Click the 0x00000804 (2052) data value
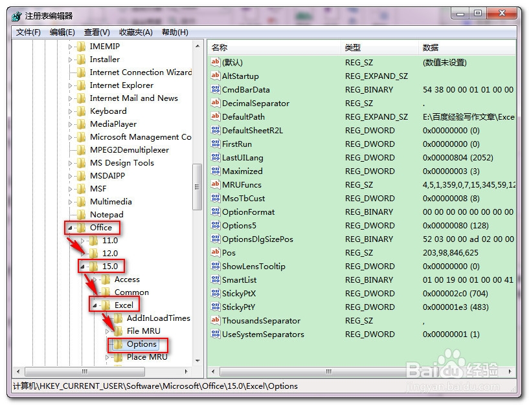 (458, 157)
